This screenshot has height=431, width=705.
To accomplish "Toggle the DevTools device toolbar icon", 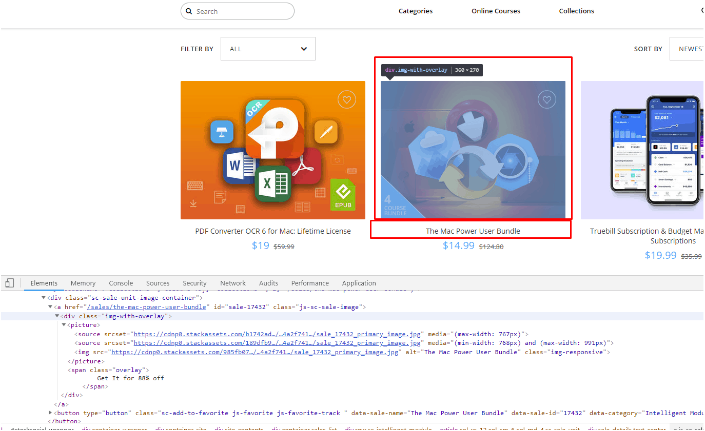I will point(10,283).
